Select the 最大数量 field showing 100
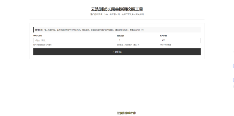 coord(180,40)
